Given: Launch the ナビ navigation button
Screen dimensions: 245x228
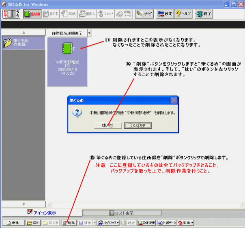Looking at the screenshot, I should click(144, 14).
